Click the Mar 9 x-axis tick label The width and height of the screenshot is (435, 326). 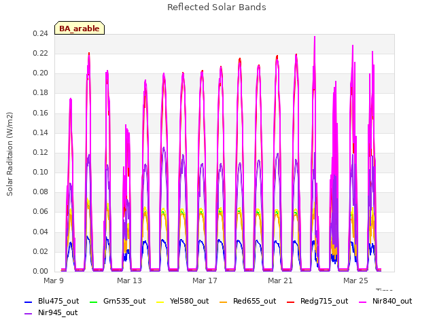tap(54, 280)
